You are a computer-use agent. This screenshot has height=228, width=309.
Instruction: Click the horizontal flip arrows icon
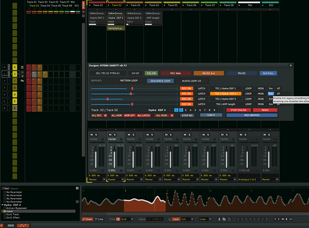(x=283, y=219)
